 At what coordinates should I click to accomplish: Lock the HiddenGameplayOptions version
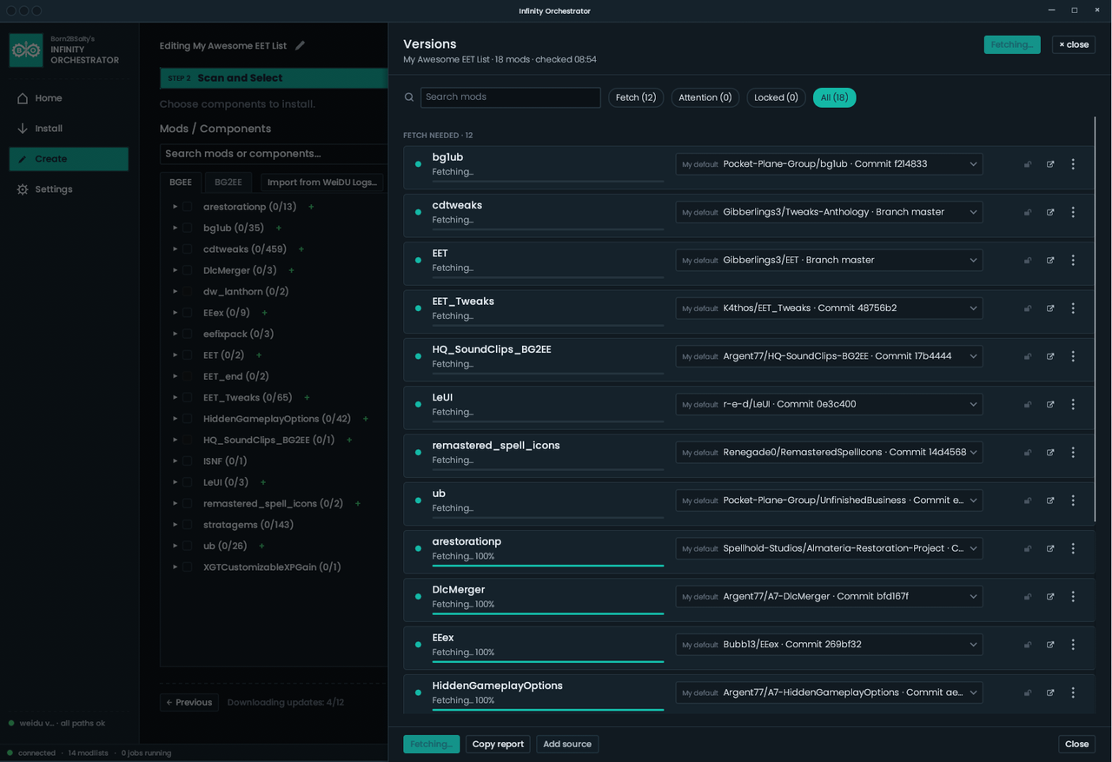tap(1028, 693)
